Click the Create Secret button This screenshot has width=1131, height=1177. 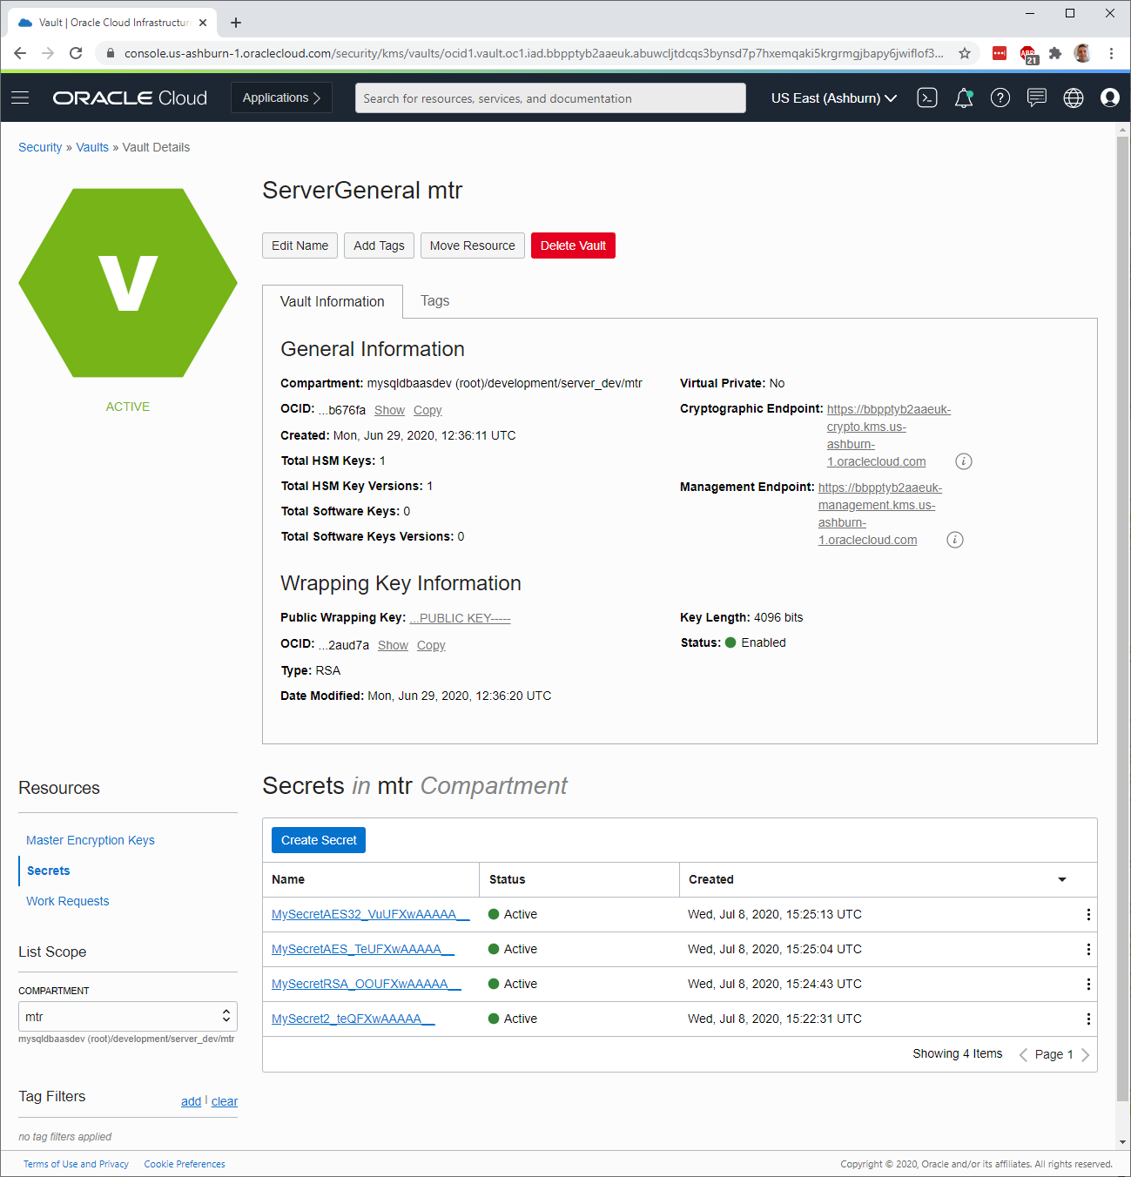[319, 840]
